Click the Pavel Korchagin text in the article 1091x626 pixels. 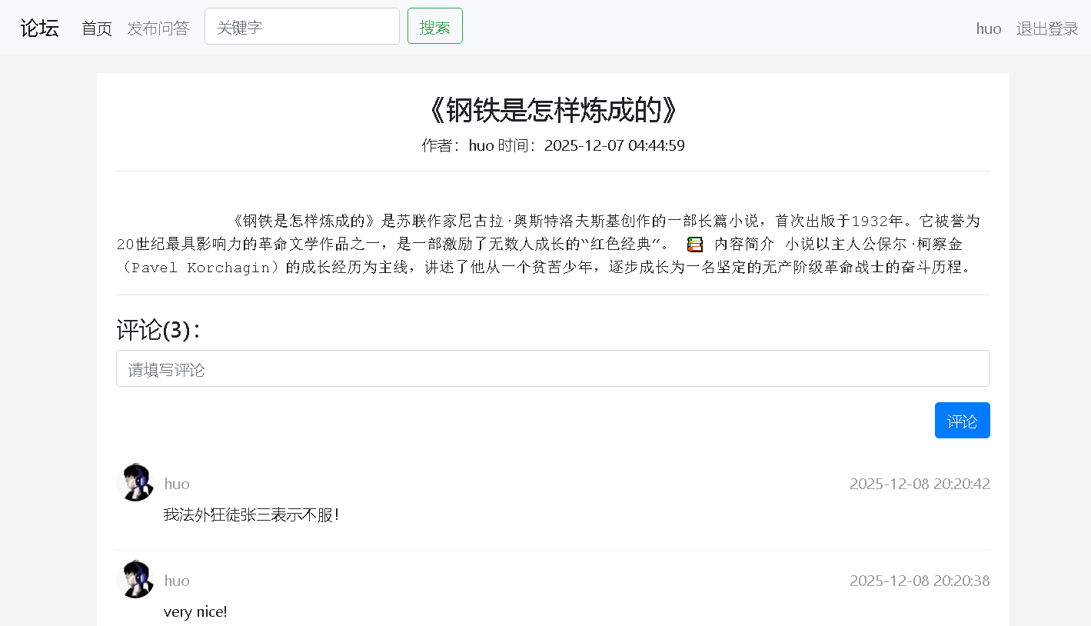pyautogui.click(x=201, y=268)
